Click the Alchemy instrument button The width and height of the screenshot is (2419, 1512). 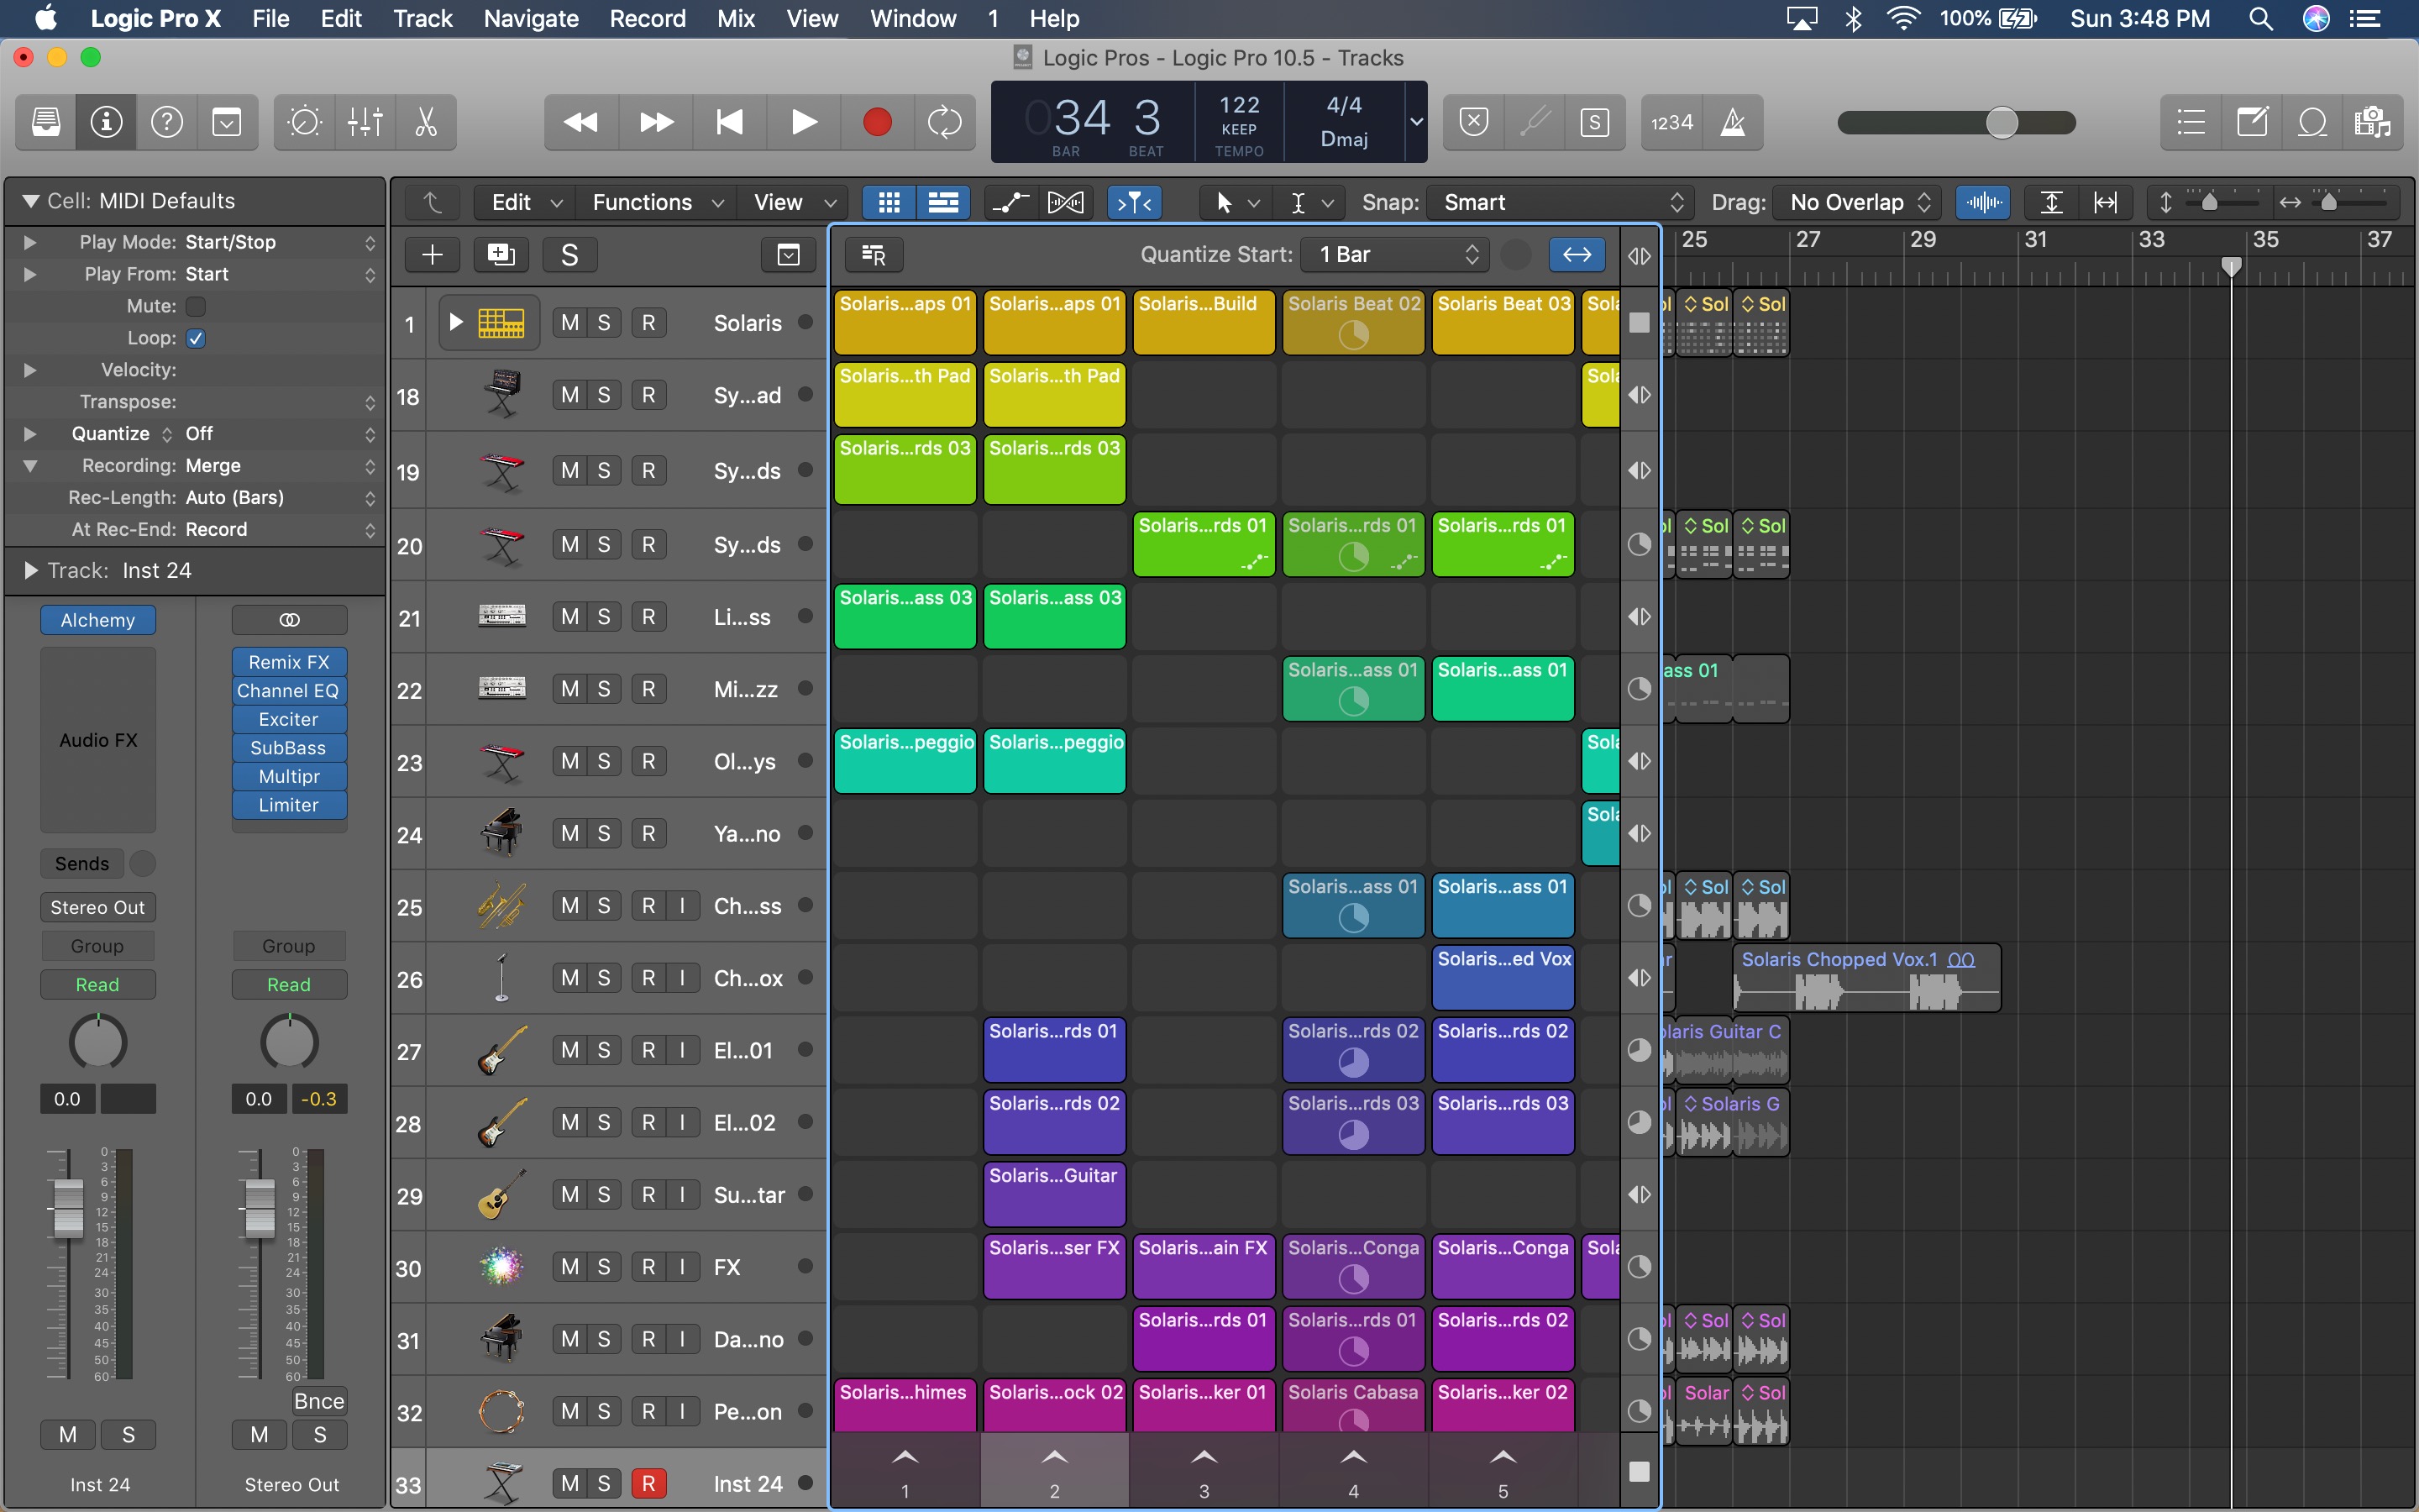point(97,620)
